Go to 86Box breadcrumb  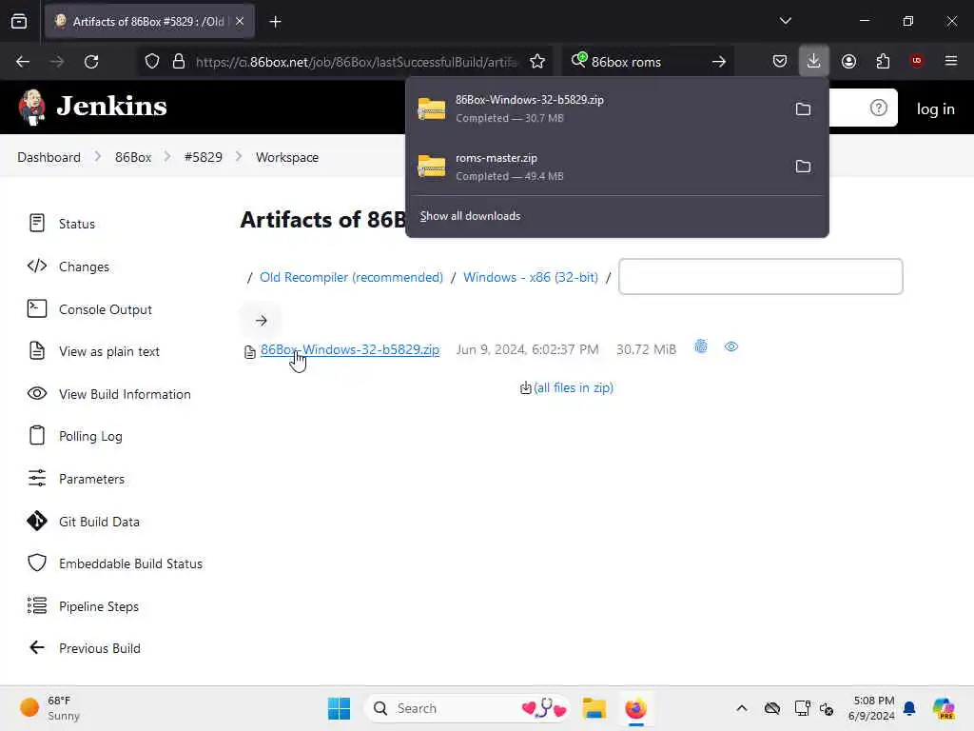point(133,157)
